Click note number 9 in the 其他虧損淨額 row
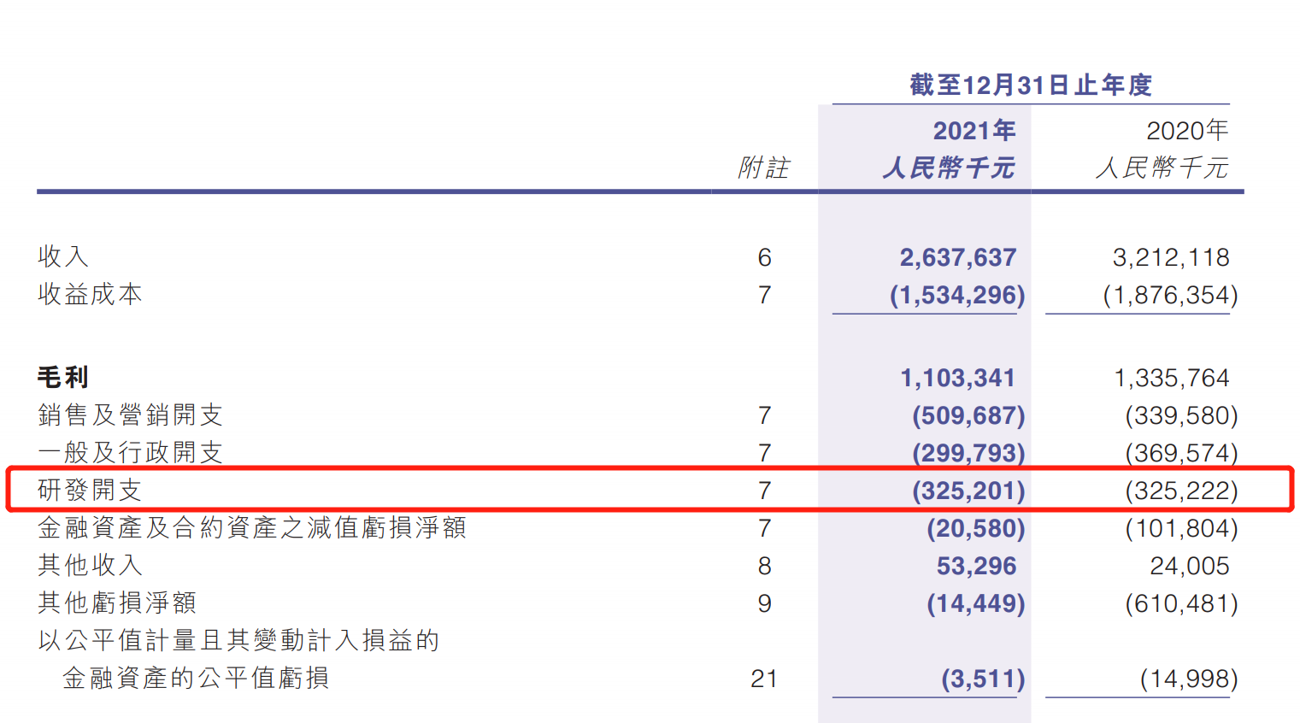The width and height of the screenshot is (1300, 723). click(x=764, y=603)
